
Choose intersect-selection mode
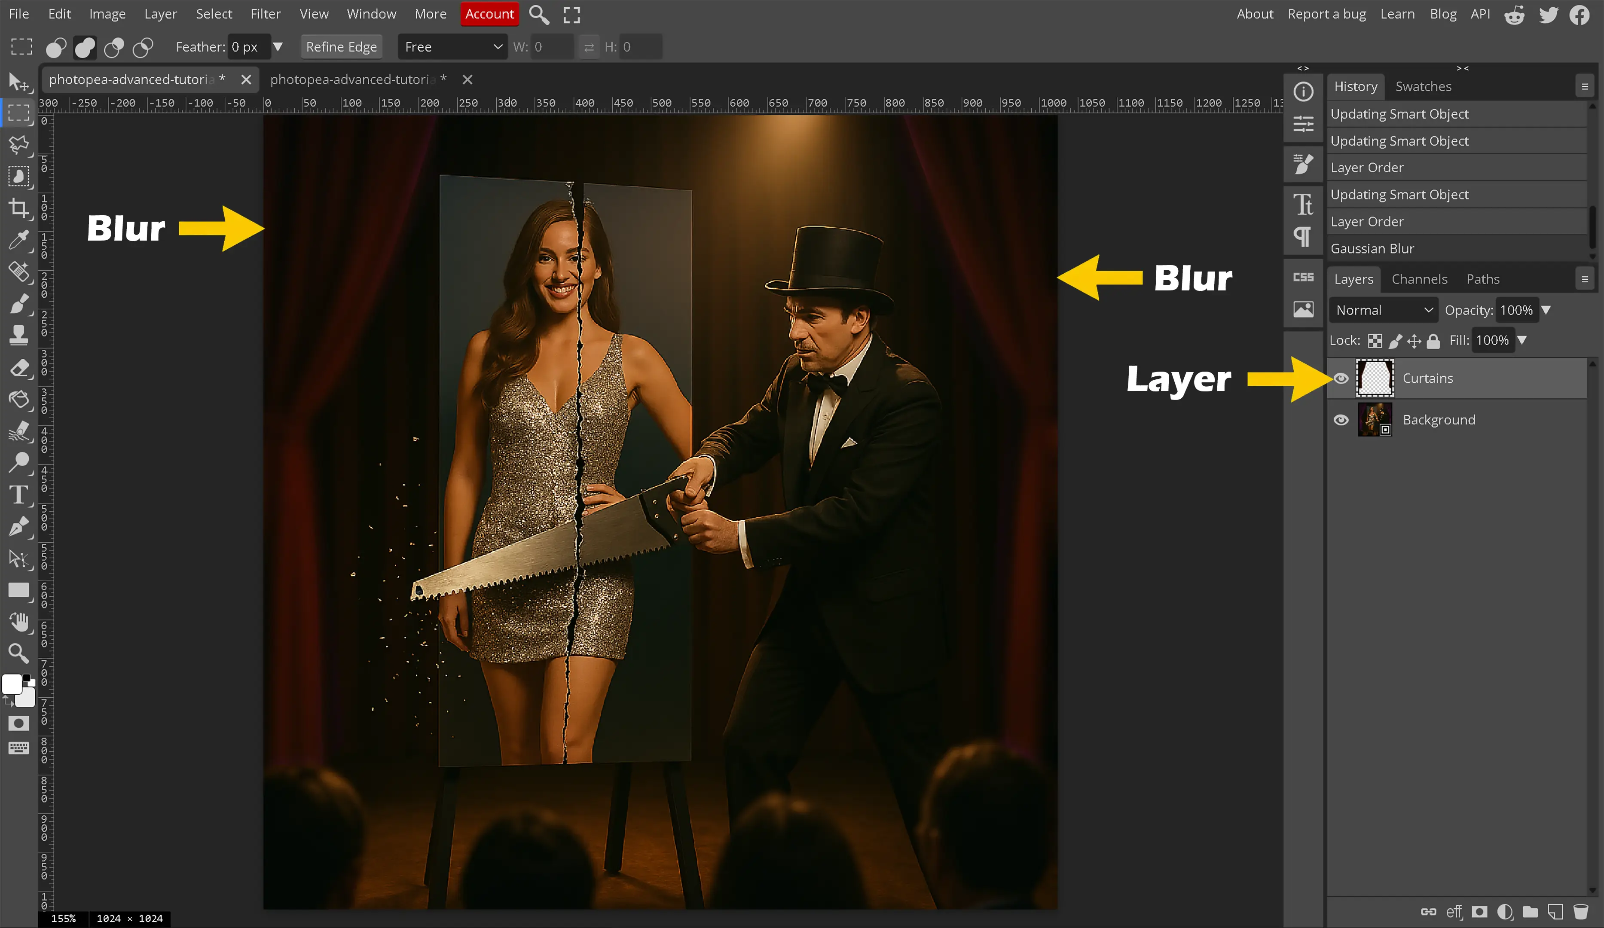coord(143,47)
